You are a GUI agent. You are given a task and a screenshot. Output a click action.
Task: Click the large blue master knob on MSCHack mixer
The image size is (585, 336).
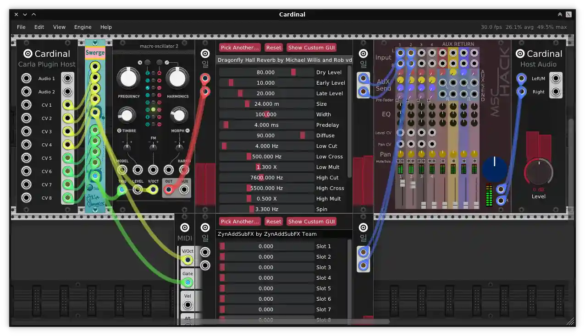point(494,169)
